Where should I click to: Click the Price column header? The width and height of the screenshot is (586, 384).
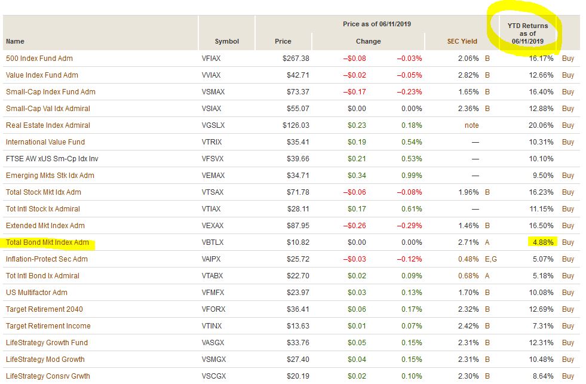pos(283,41)
